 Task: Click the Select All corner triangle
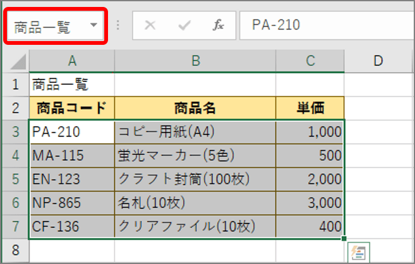point(18,61)
